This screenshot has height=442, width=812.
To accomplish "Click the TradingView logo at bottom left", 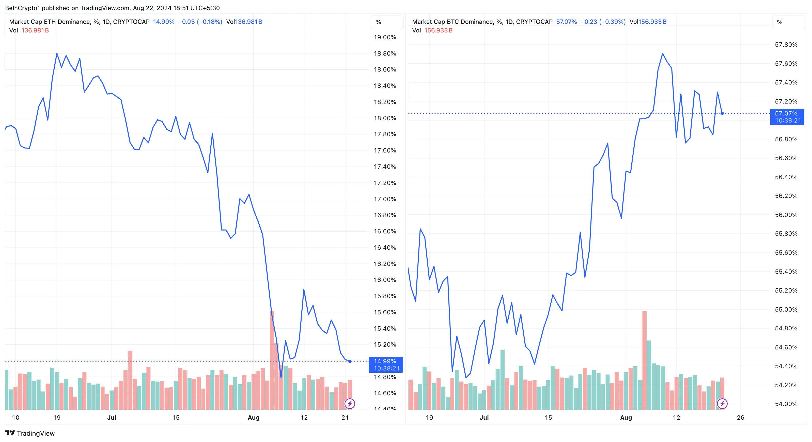I will tap(30, 433).
